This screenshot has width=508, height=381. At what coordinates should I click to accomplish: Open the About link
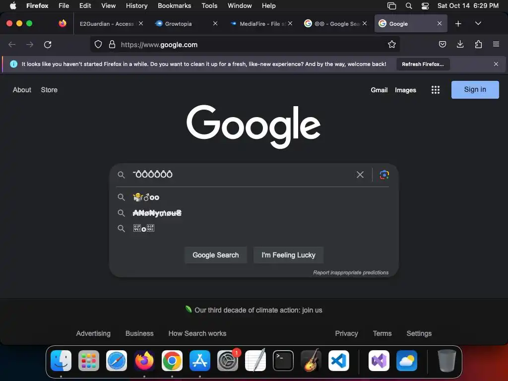[22, 90]
